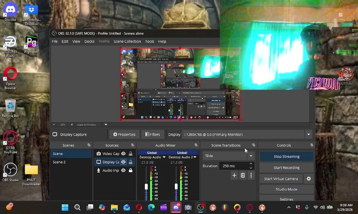Open Opera Browser desktop shortcut
This screenshot has height=214, width=358.
(10, 79)
